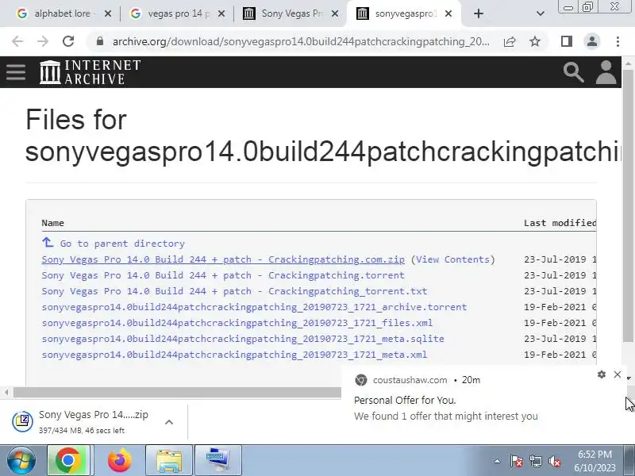Open the Chrome profile avatar
Viewport: 635px width, 476px height.
592,41
